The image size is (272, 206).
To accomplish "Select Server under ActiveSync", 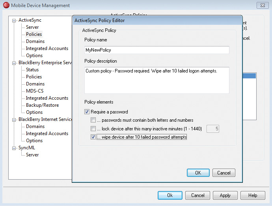I will [x=32, y=27].
